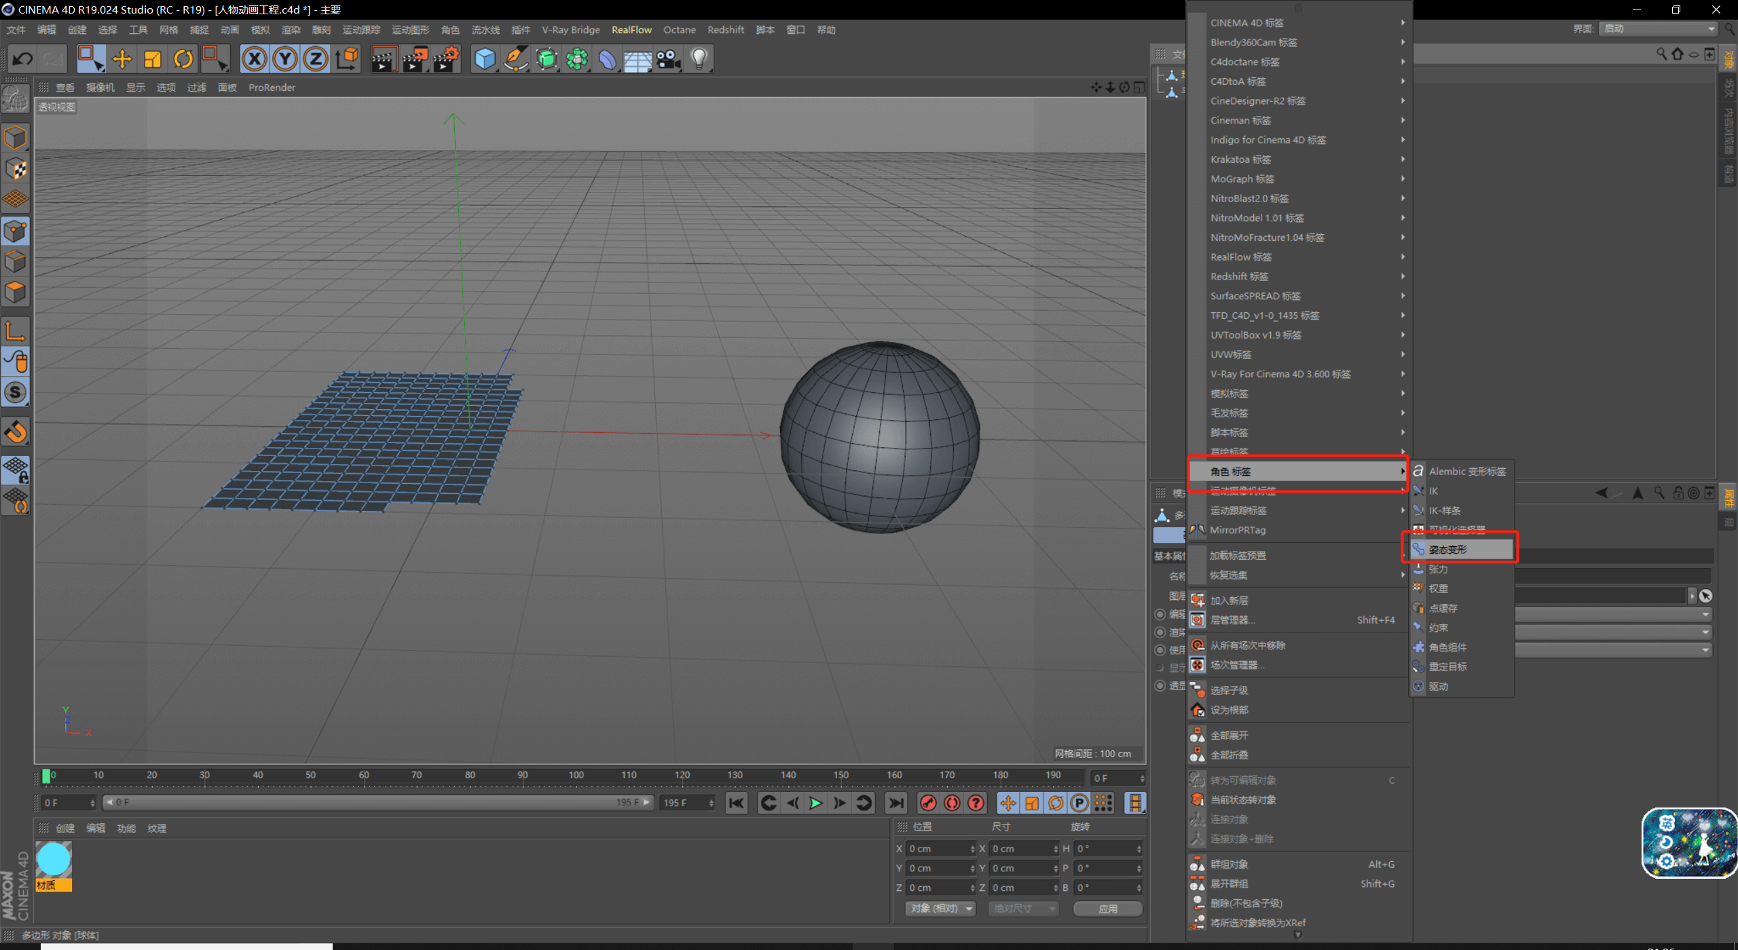Click 当前状态转对象 entry
Viewport: 1738px width, 950px height.
point(1298,800)
